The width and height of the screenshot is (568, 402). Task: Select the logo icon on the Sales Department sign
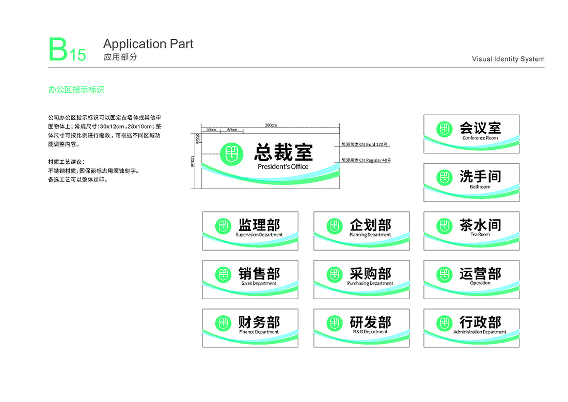223,274
